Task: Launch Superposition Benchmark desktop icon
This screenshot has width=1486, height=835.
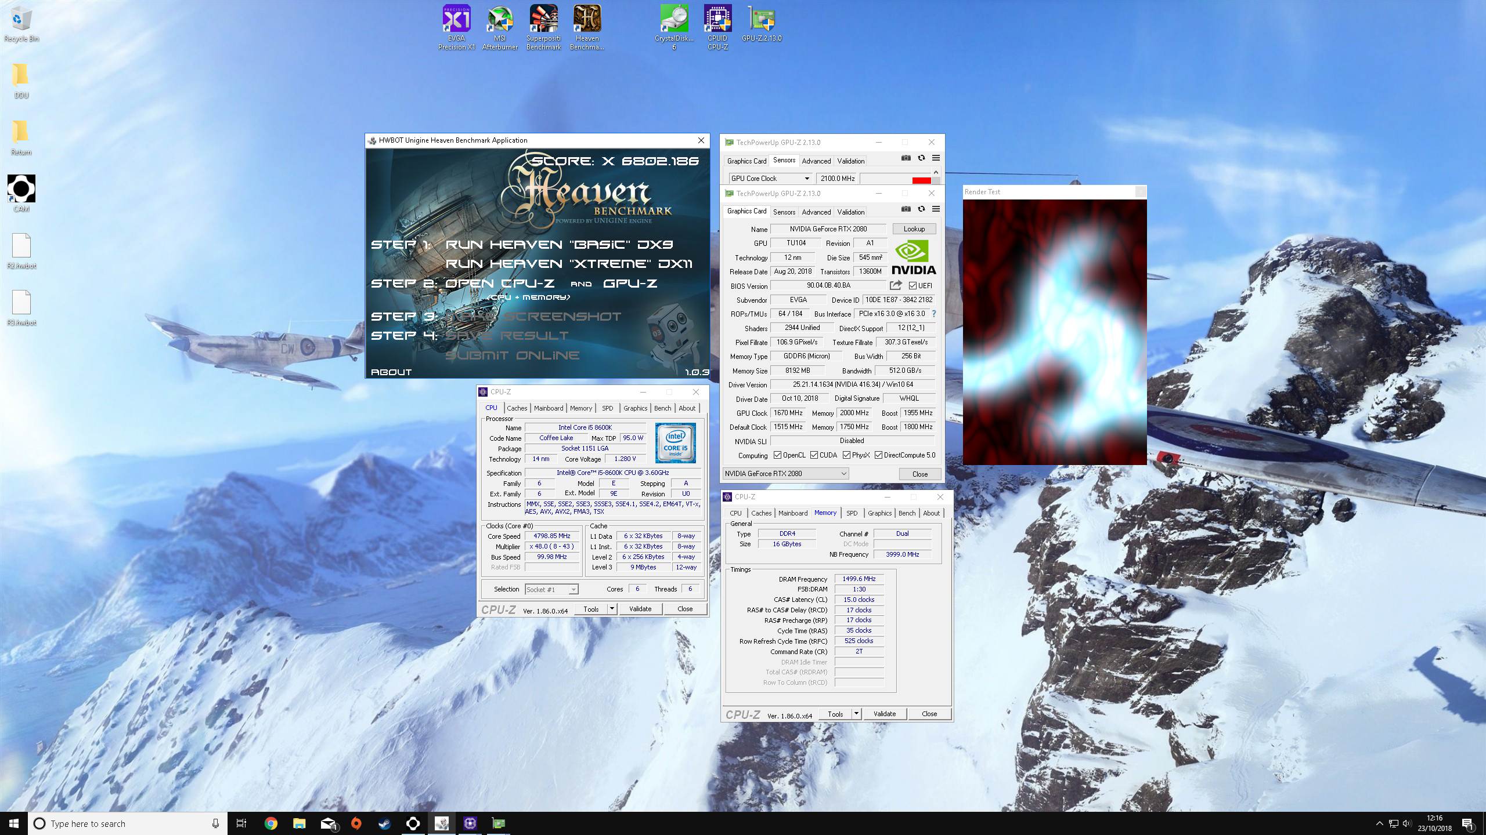Action: 543,27
